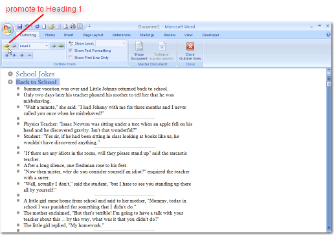The image size is (334, 235).
Task: Toggle Show Text Formatting checkbox
Action: [x=70, y=50]
